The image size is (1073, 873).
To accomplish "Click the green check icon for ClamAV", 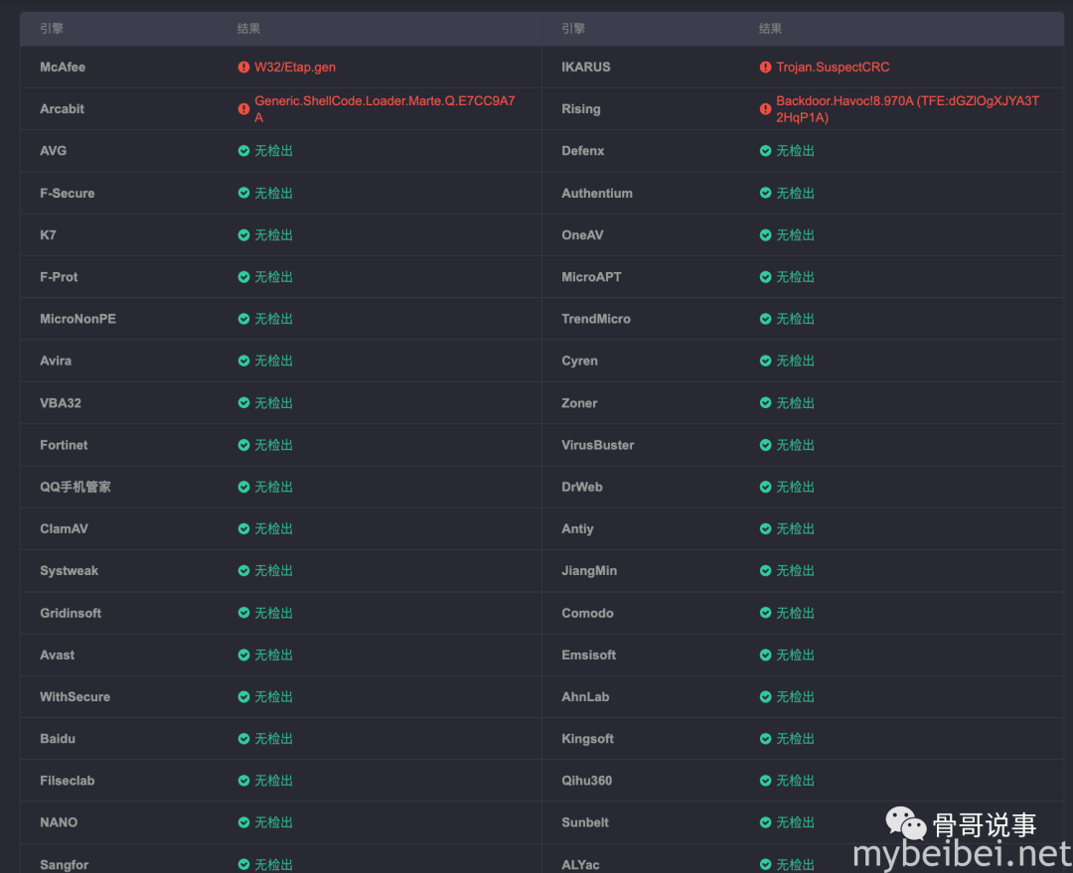I will coord(243,528).
